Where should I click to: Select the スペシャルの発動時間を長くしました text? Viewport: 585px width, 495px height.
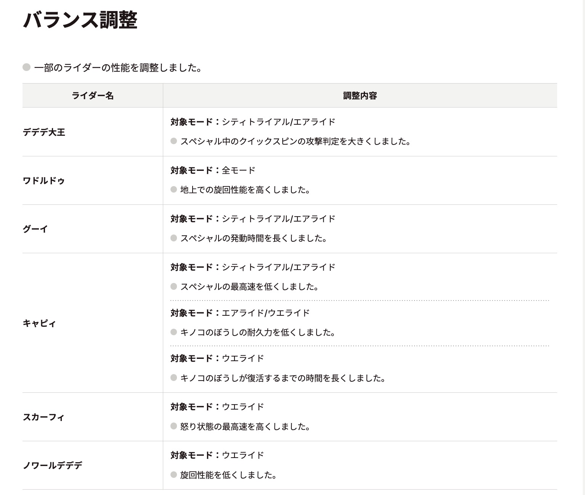pyautogui.click(x=253, y=238)
